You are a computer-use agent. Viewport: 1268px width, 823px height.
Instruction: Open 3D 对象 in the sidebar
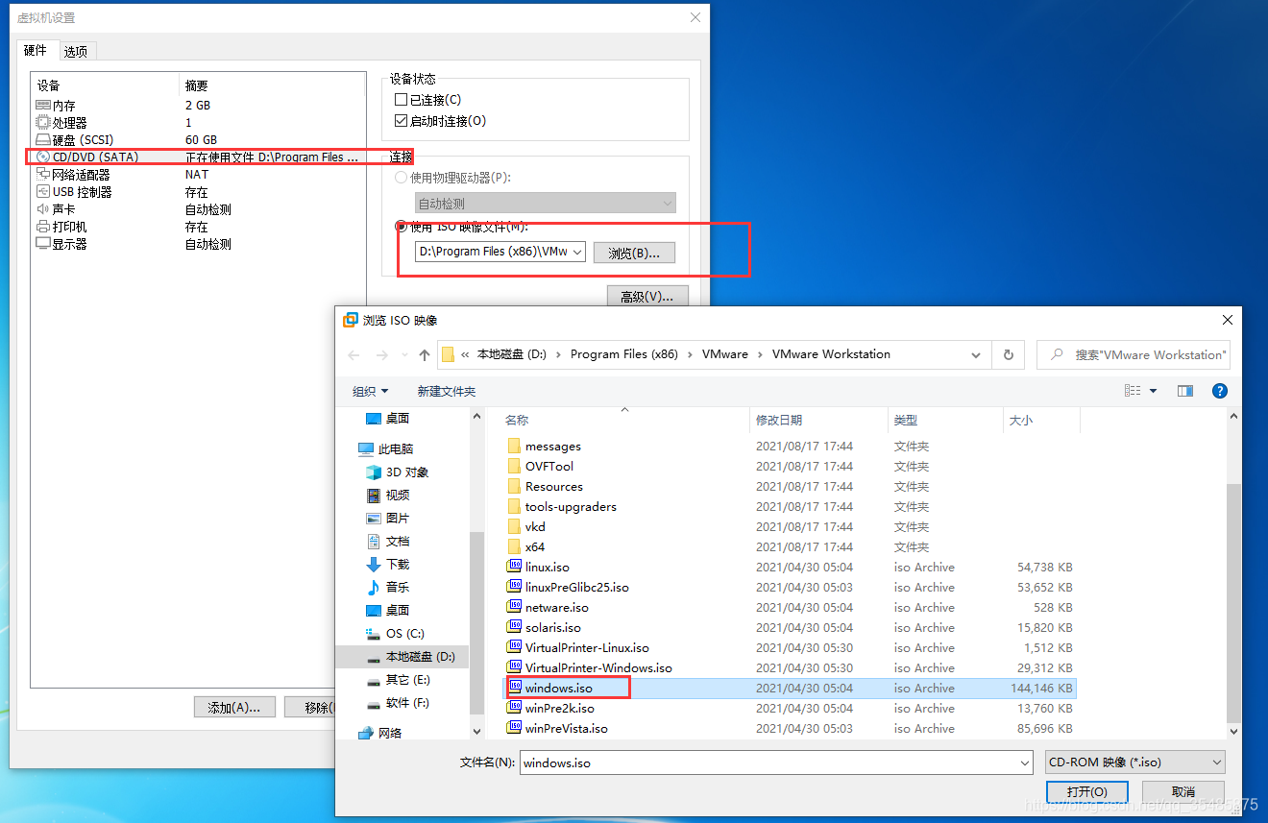coord(398,472)
